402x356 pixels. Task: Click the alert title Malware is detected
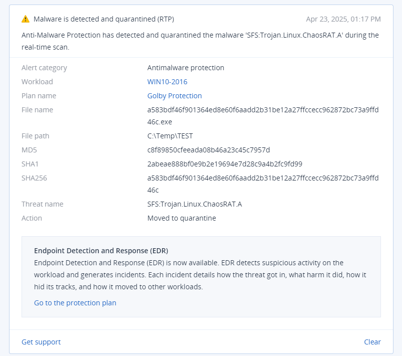pyautogui.click(x=104, y=19)
